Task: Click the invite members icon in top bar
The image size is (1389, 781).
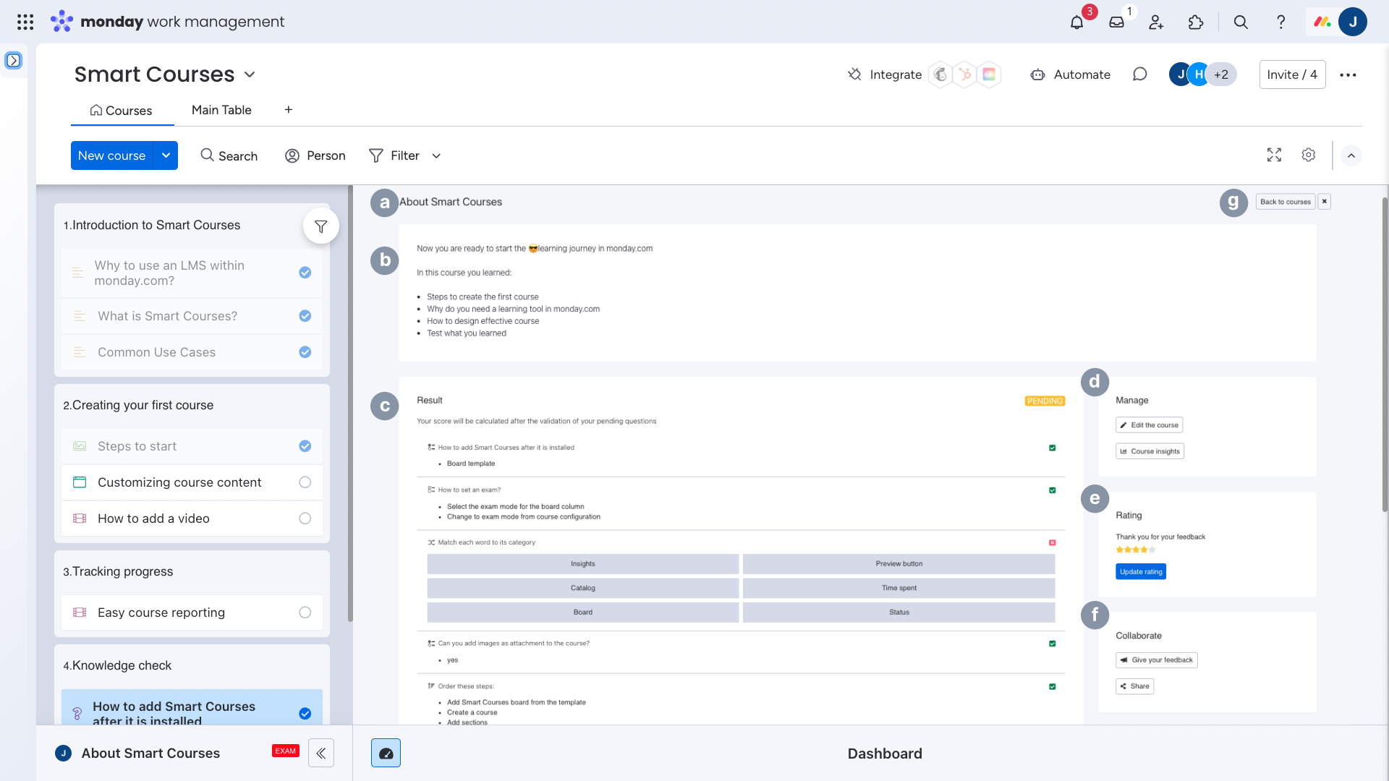Action: pos(1156,22)
